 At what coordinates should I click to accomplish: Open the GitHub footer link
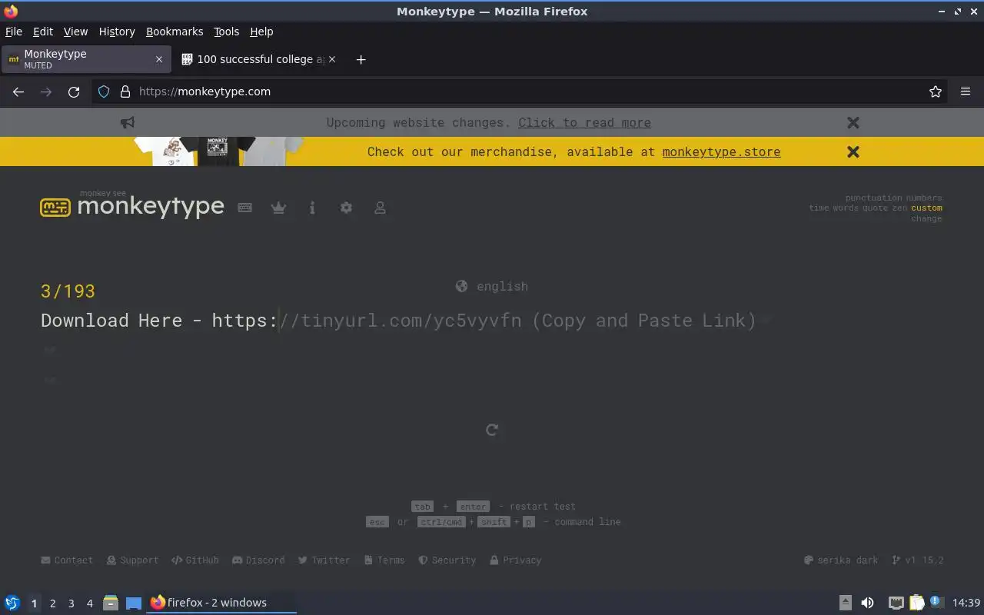pyautogui.click(x=195, y=560)
